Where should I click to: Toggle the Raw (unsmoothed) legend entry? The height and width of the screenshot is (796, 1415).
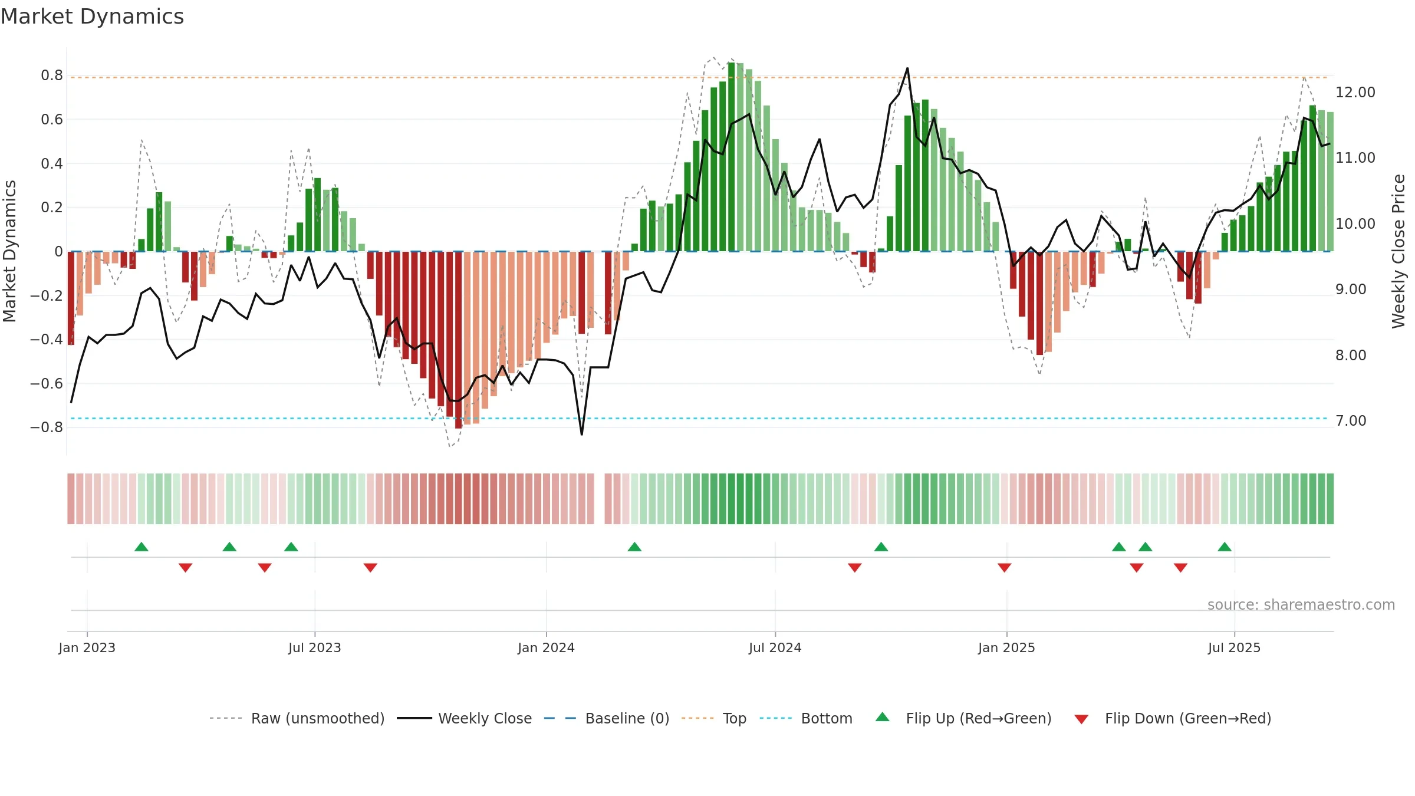coord(297,718)
